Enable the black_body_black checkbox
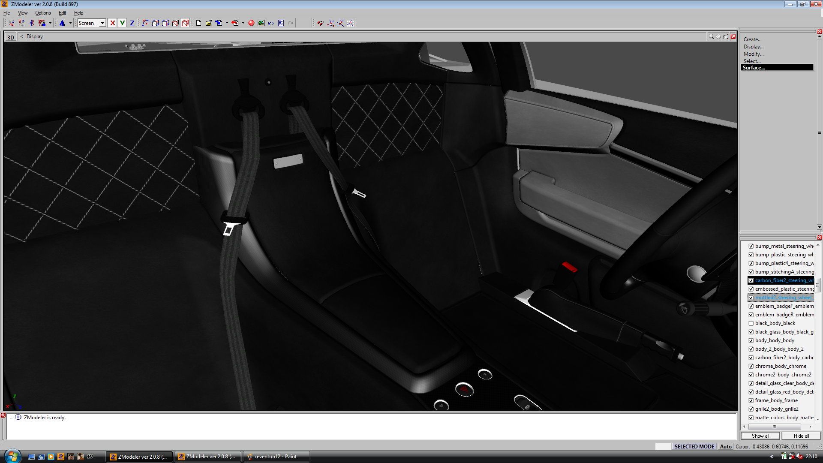The image size is (823, 463). [751, 323]
